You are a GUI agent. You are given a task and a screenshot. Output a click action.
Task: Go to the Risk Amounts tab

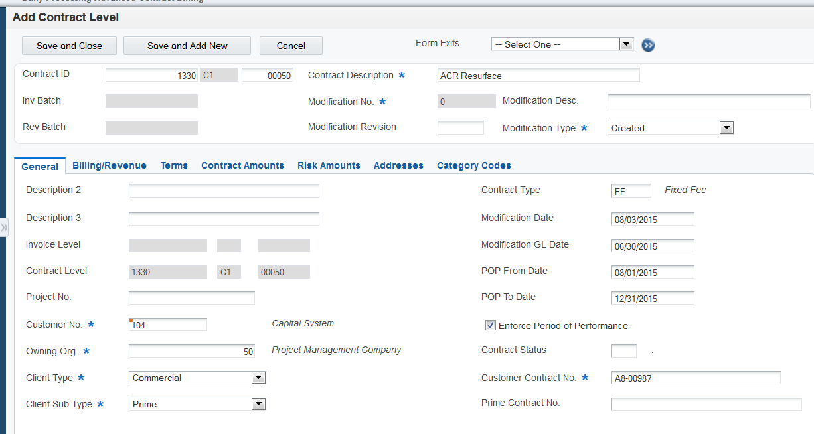click(x=329, y=165)
